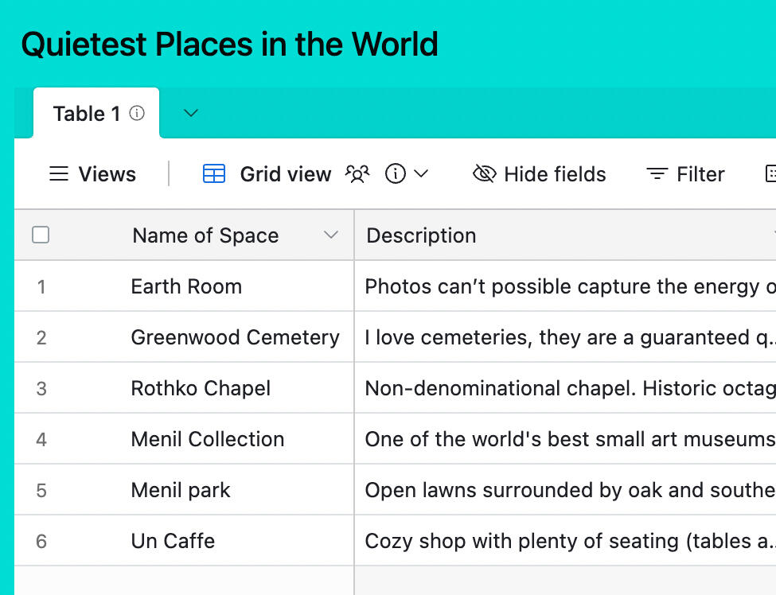This screenshot has height=595, width=776.
Task: Select the Earth Room cell
Action: click(x=186, y=286)
